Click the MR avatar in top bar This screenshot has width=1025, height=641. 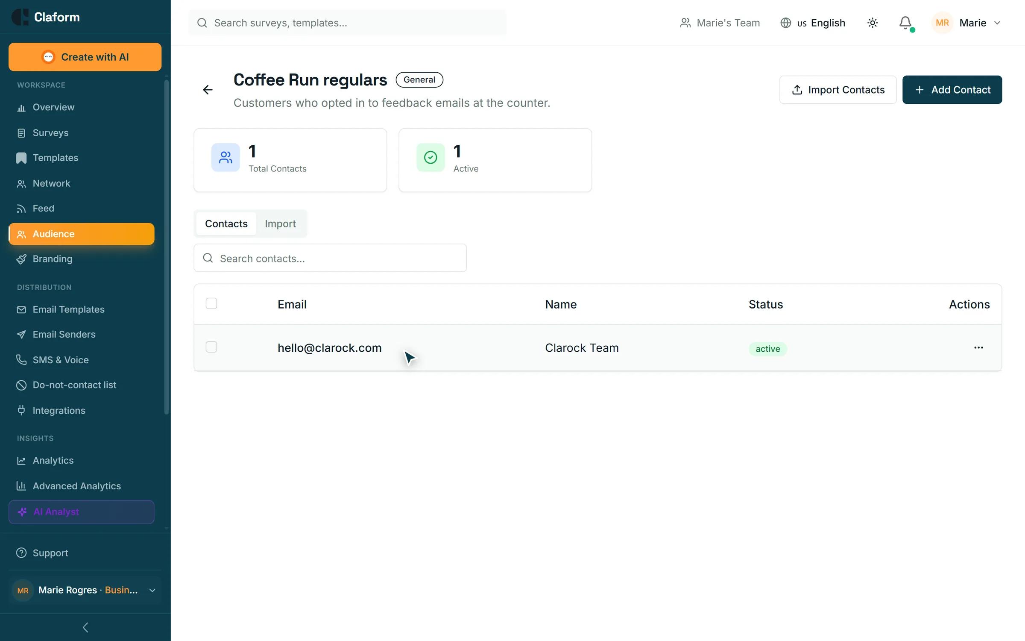click(942, 23)
